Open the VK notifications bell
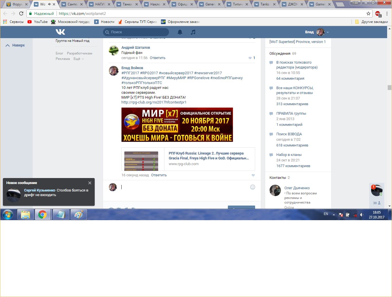Screen dimensions: 392x297 [180, 32]
